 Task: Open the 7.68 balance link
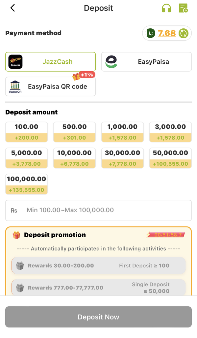[167, 33]
